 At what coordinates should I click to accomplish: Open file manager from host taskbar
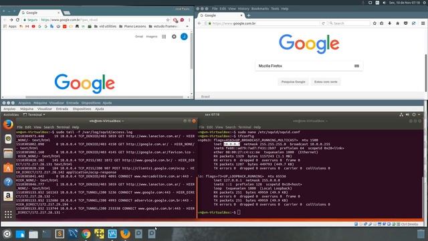click(33, 234)
